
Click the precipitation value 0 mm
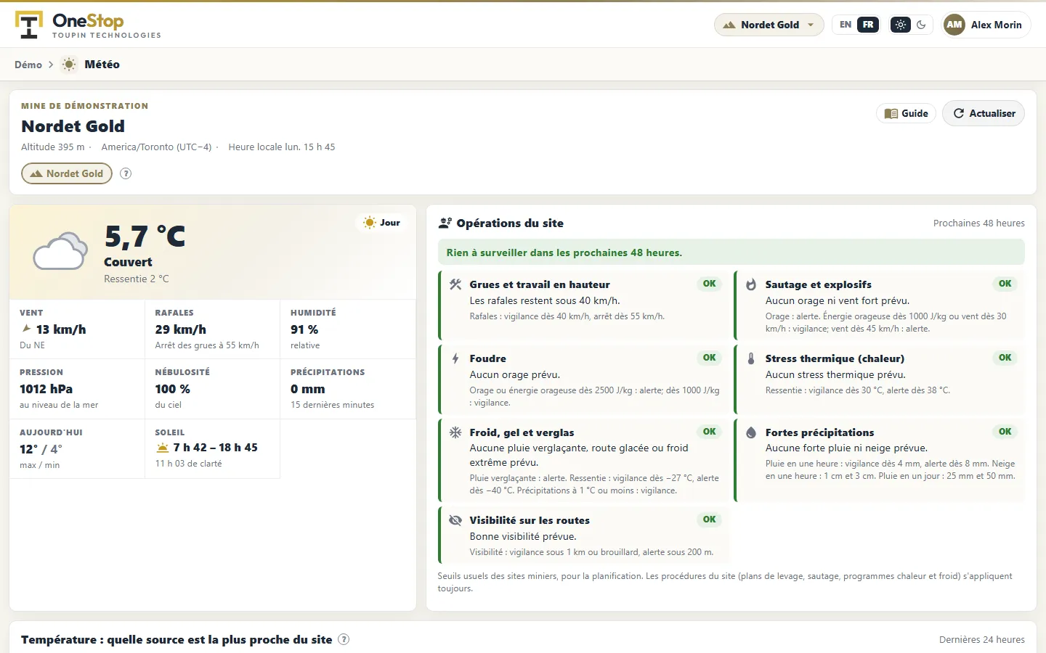click(x=307, y=389)
